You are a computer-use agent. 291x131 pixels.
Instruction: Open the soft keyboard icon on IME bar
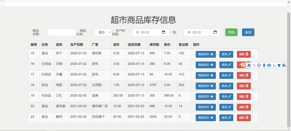point(269,65)
